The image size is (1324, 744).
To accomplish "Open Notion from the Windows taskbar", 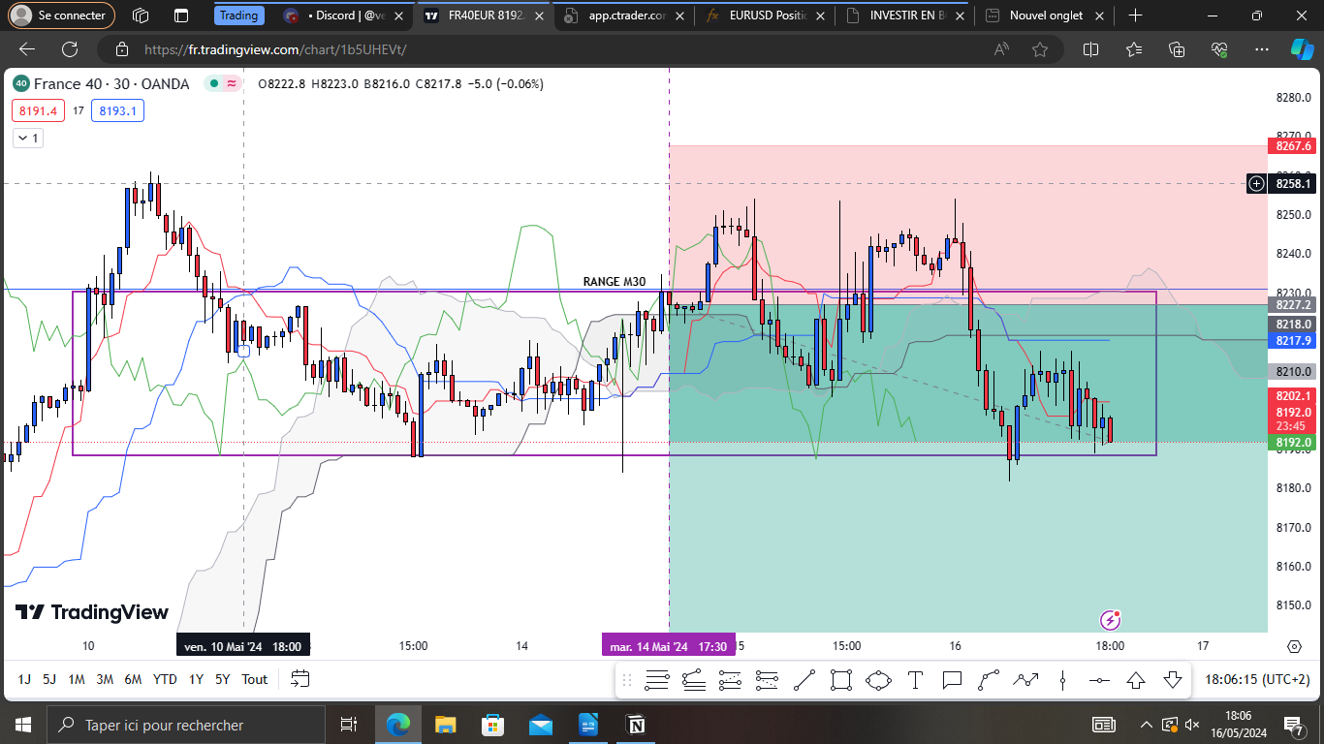I will coord(636,725).
